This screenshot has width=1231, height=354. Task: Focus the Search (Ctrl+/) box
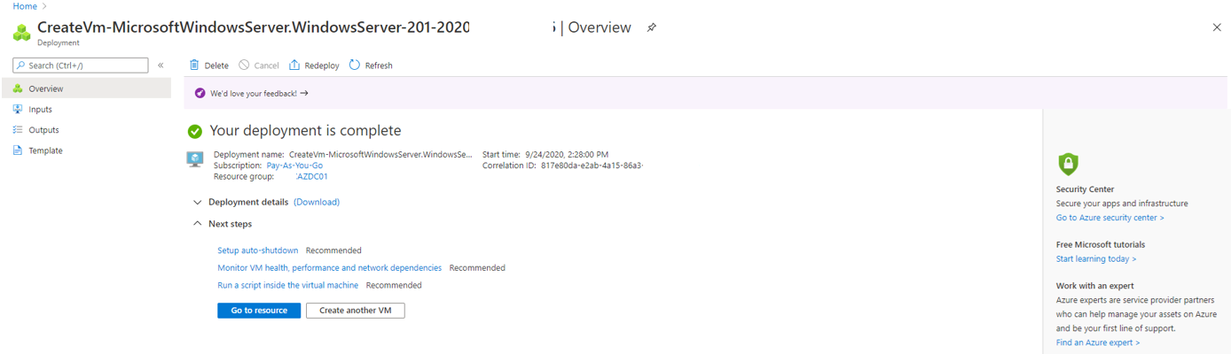tap(81, 65)
